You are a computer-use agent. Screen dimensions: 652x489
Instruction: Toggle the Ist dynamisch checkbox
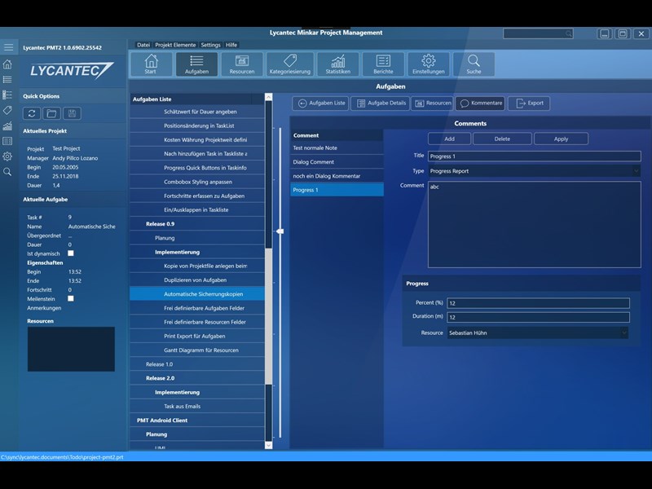tap(71, 253)
